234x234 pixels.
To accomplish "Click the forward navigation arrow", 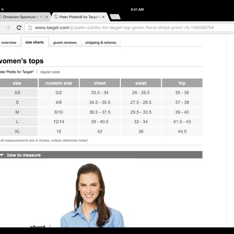I will click(x=8, y=27).
